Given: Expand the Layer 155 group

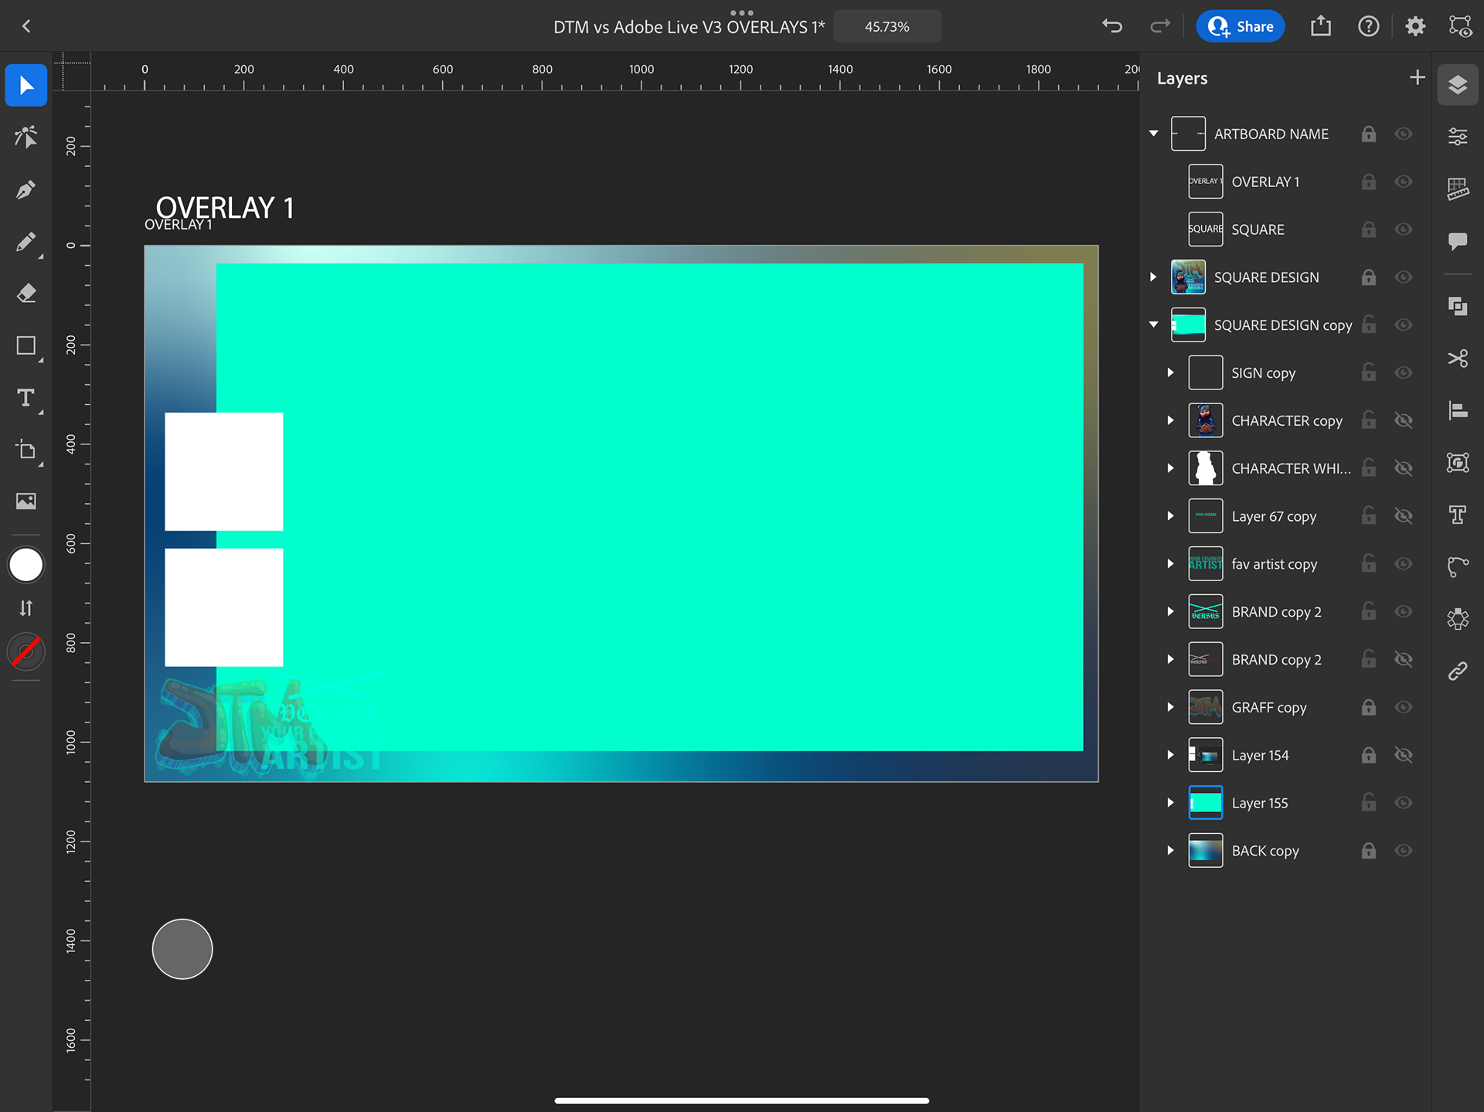Looking at the screenshot, I should click(1171, 803).
